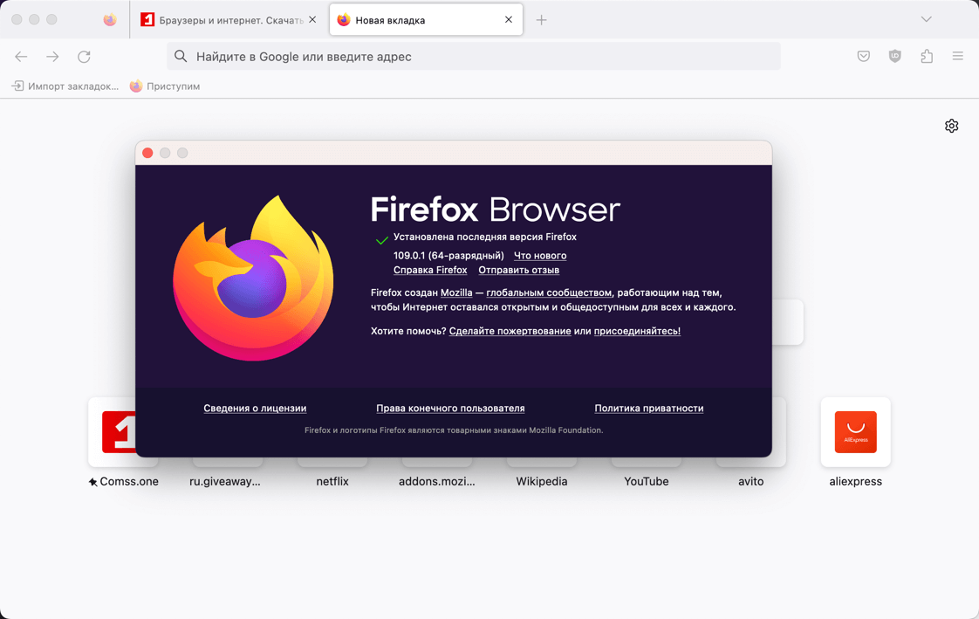Close the 'Новая вкладка' tab
Screen dimensions: 979x619
tap(508, 20)
